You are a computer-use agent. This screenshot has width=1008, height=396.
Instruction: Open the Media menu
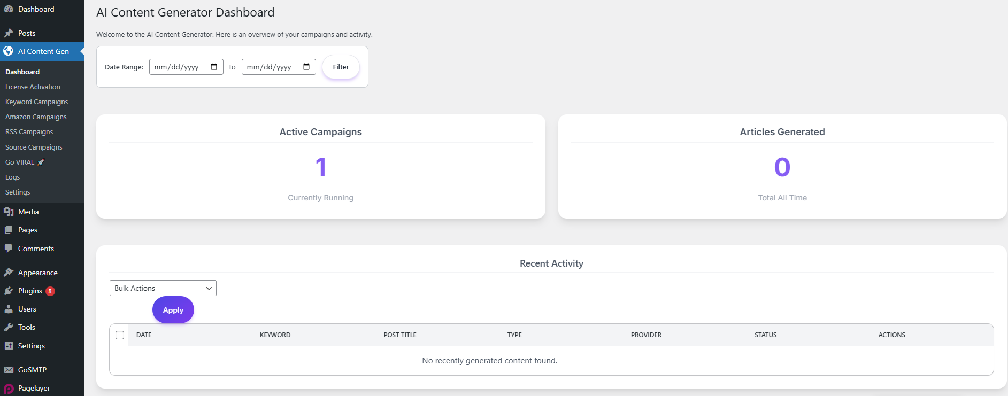(42, 212)
